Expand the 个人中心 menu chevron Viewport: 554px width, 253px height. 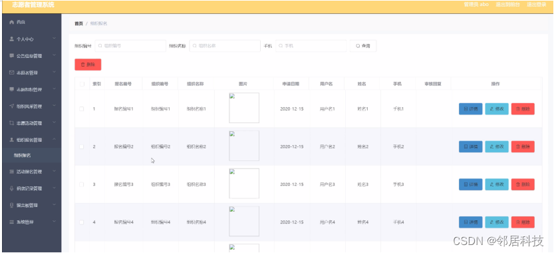click(55, 38)
